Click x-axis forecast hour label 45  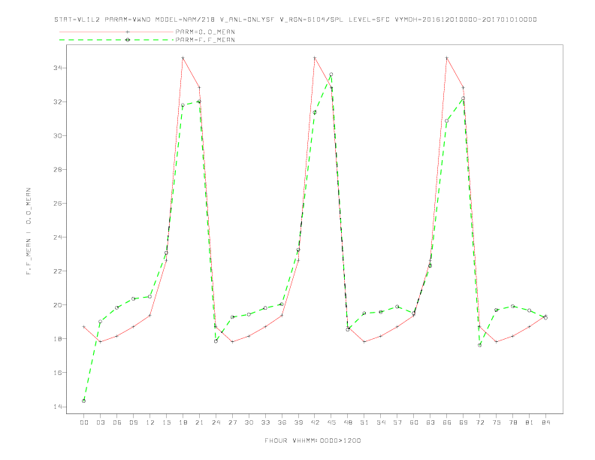pyautogui.click(x=331, y=422)
